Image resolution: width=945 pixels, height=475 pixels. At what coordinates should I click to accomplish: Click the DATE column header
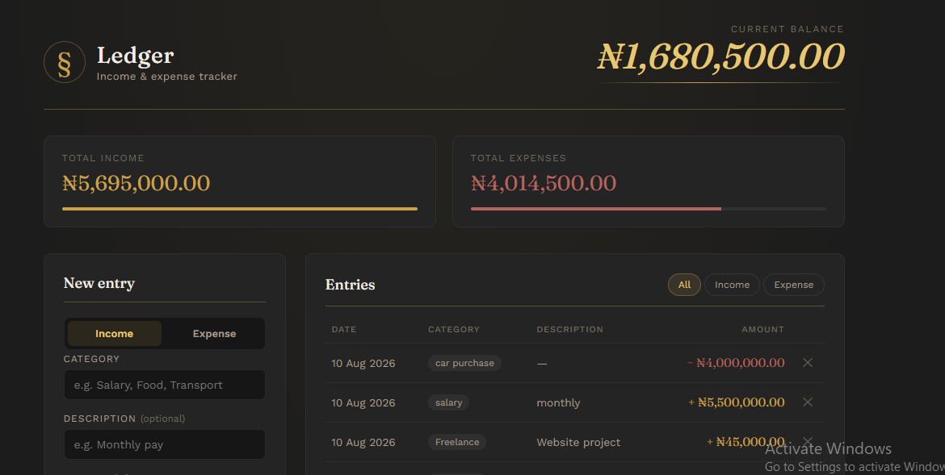point(343,329)
